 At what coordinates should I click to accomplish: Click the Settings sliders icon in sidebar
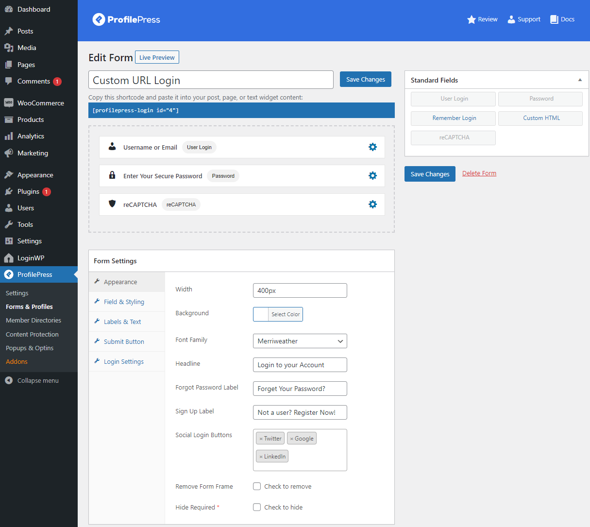click(9, 241)
